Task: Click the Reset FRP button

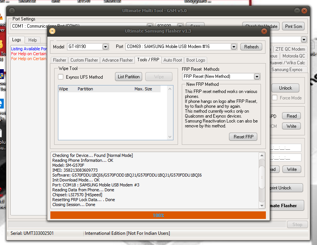Action: (x=244, y=137)
